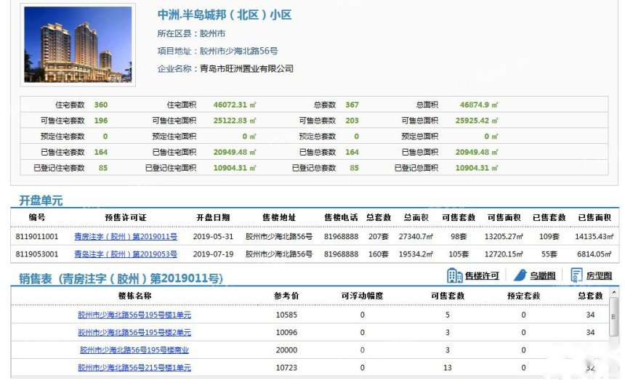Click the 中洲.半岛城邦(北区)小区 title
This screenshot has height=380, width=625.
224,15
